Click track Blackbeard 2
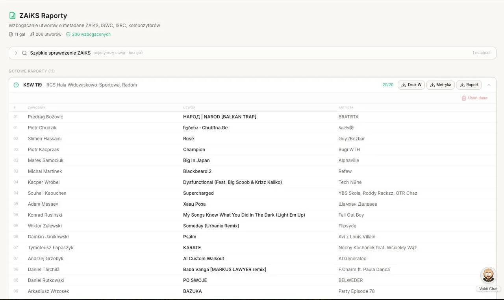The height and width of the screenshot is (300, 504). (x=197, y=171)
